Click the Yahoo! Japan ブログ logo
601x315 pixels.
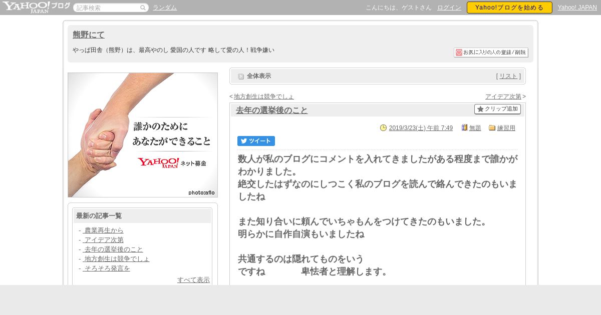[36, 7]
